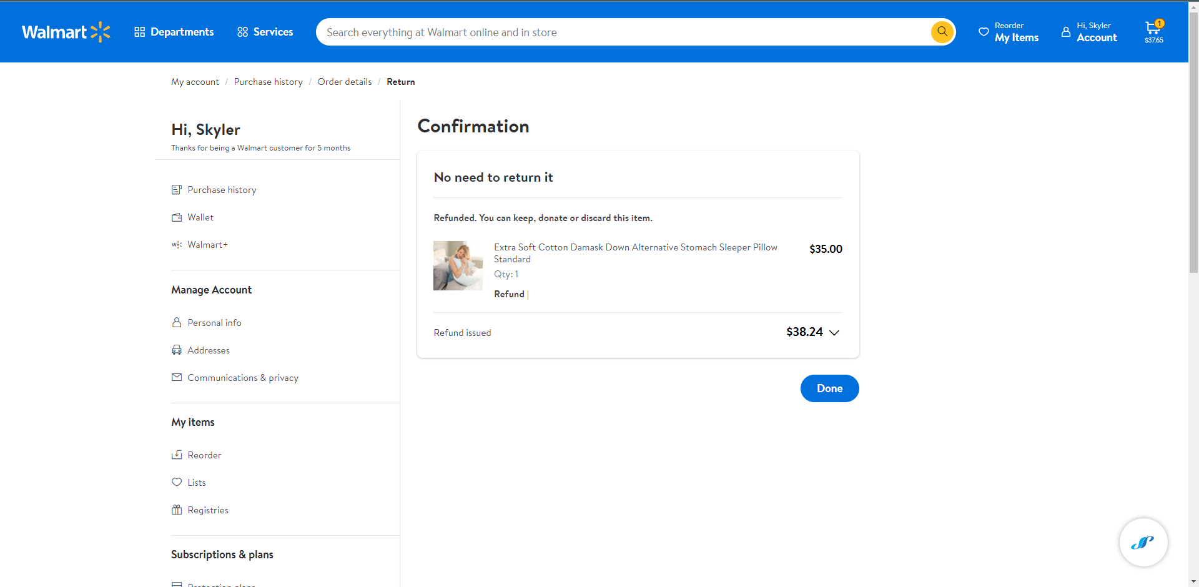
Task: Open Wallet in the sidebar
Action: pos(200,217)
